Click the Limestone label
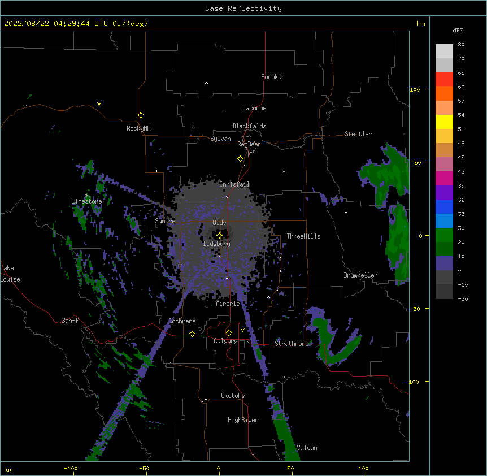 (x=86, y=201)
